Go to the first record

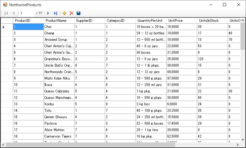point(6,13)
